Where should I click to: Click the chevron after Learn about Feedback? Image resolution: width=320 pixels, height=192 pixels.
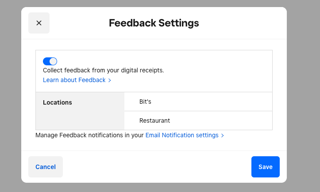[x=110, y=80]
